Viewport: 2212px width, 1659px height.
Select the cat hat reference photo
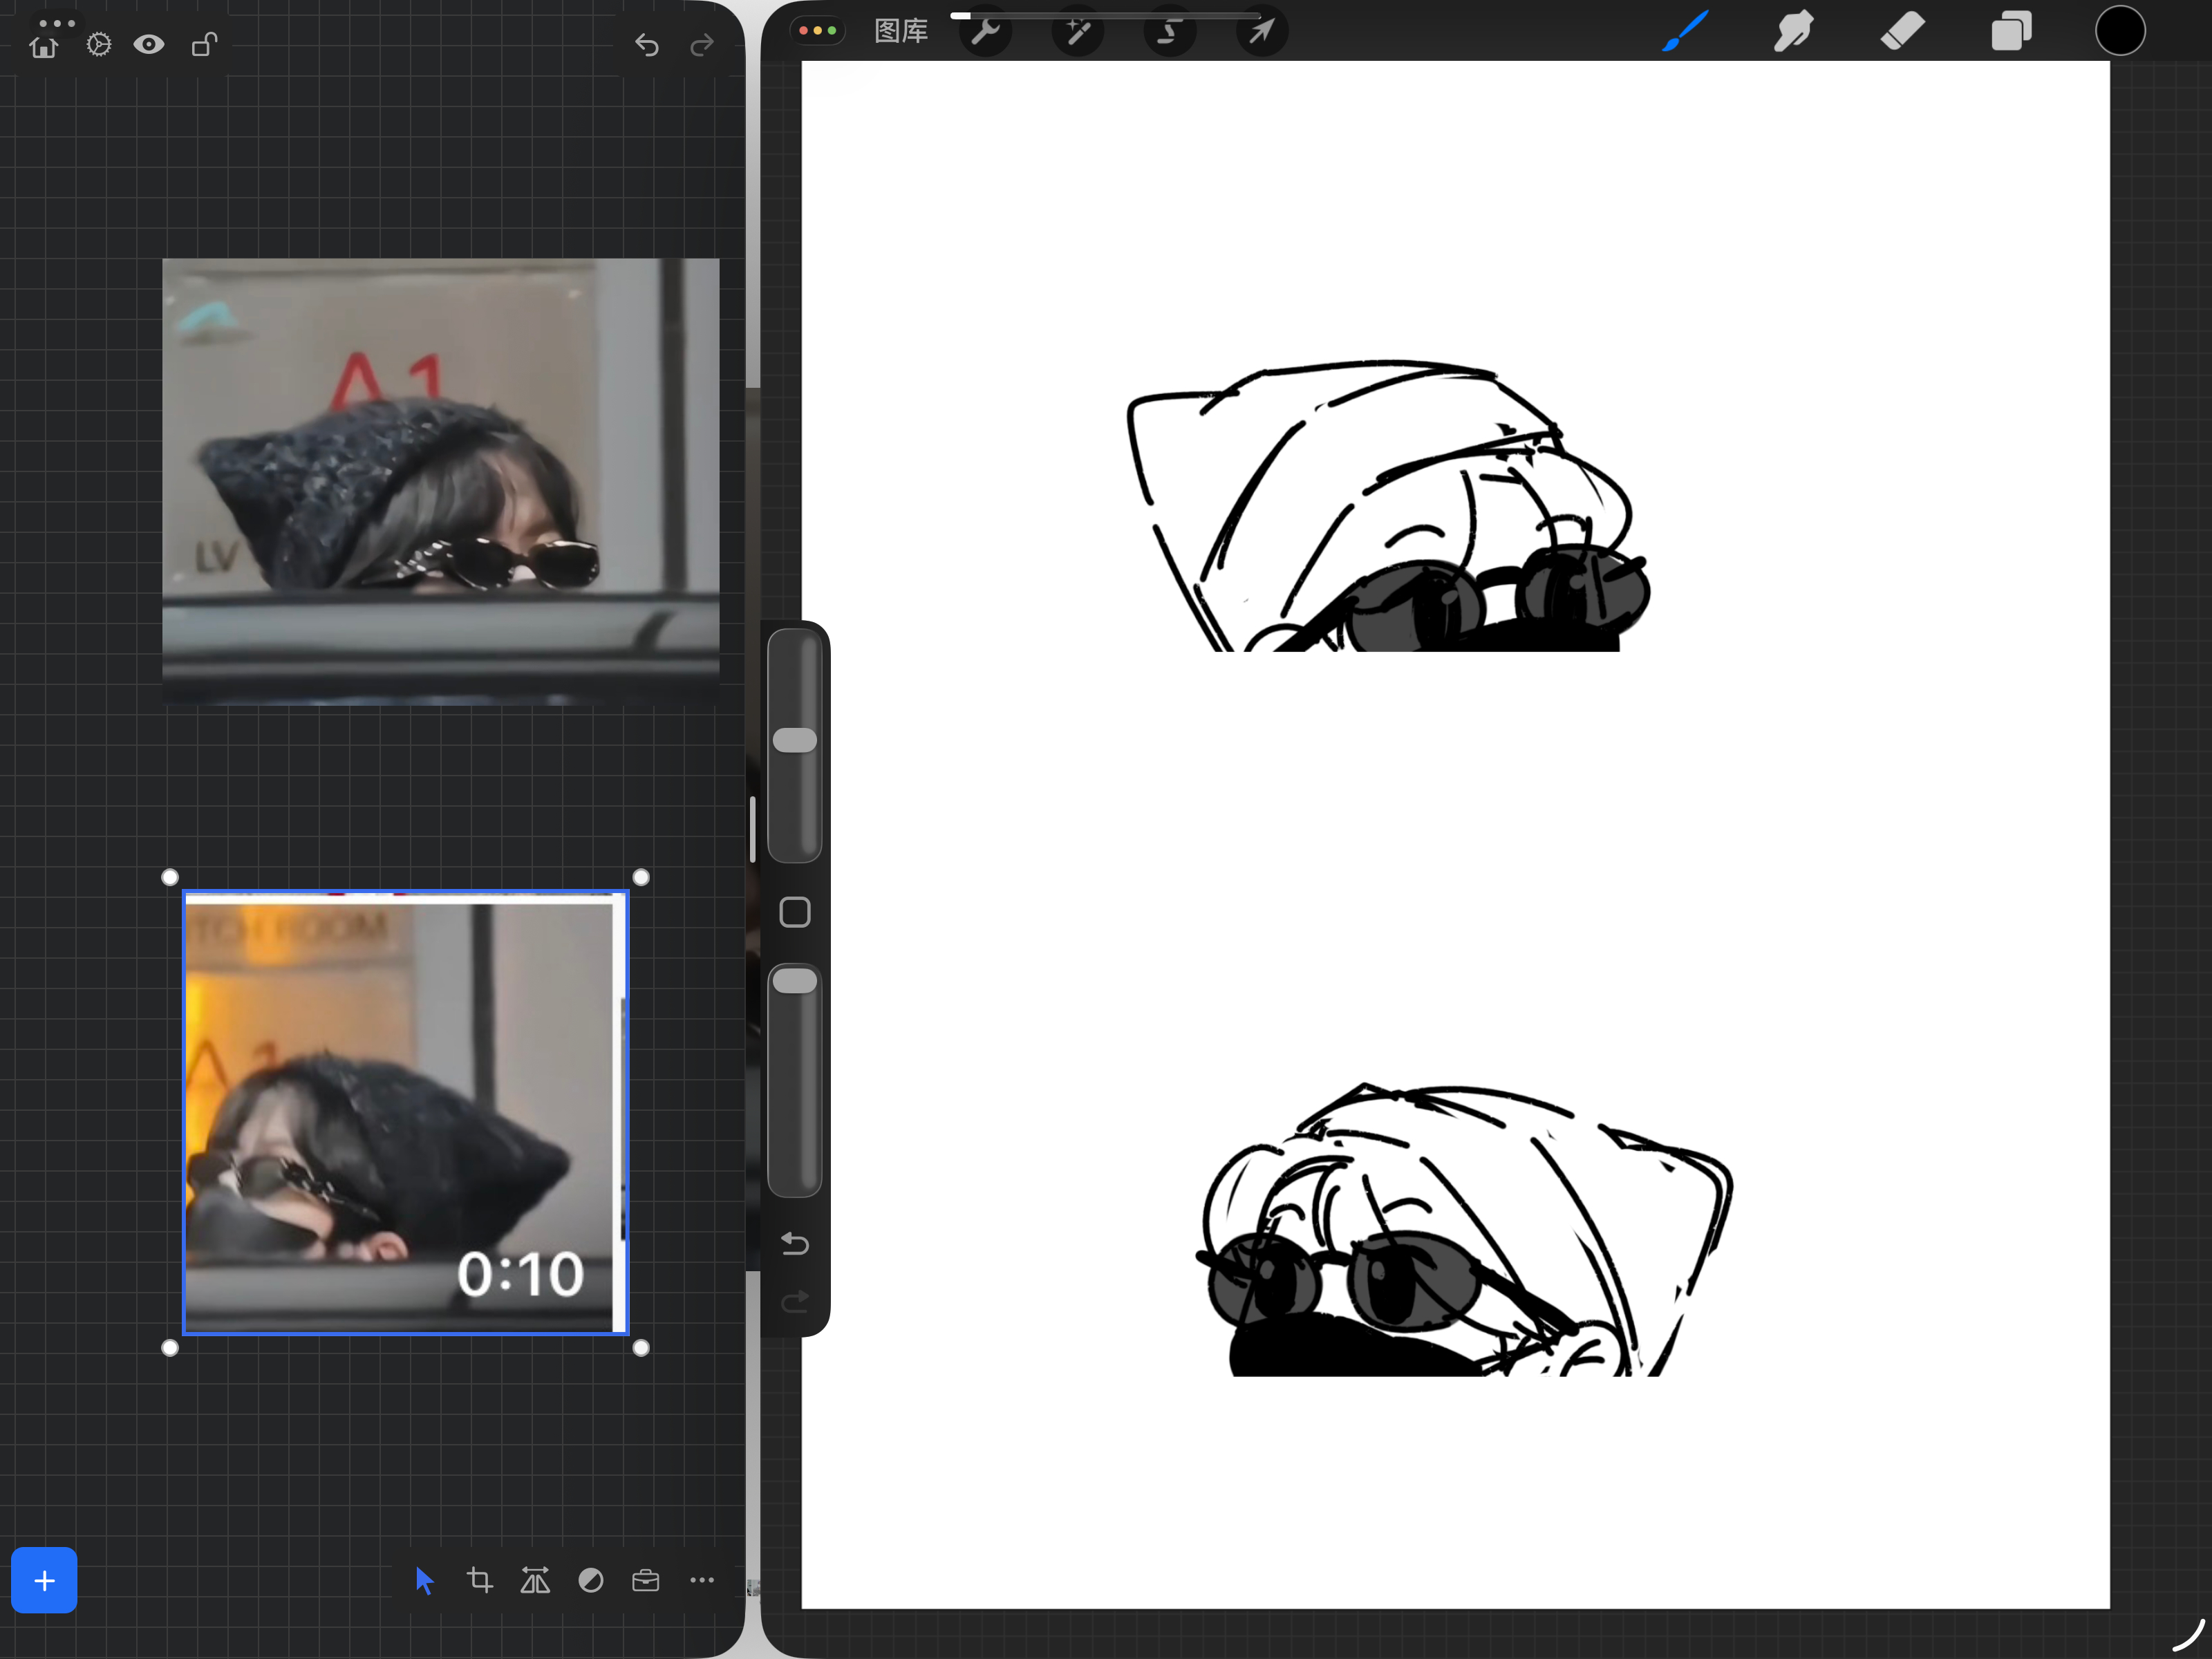[441, 482]
